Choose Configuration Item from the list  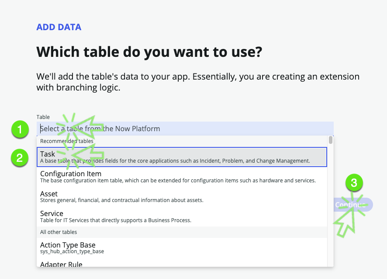[182, 177]
